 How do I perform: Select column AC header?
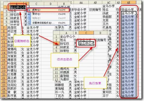pyautogui.click(x=109, y=2)
